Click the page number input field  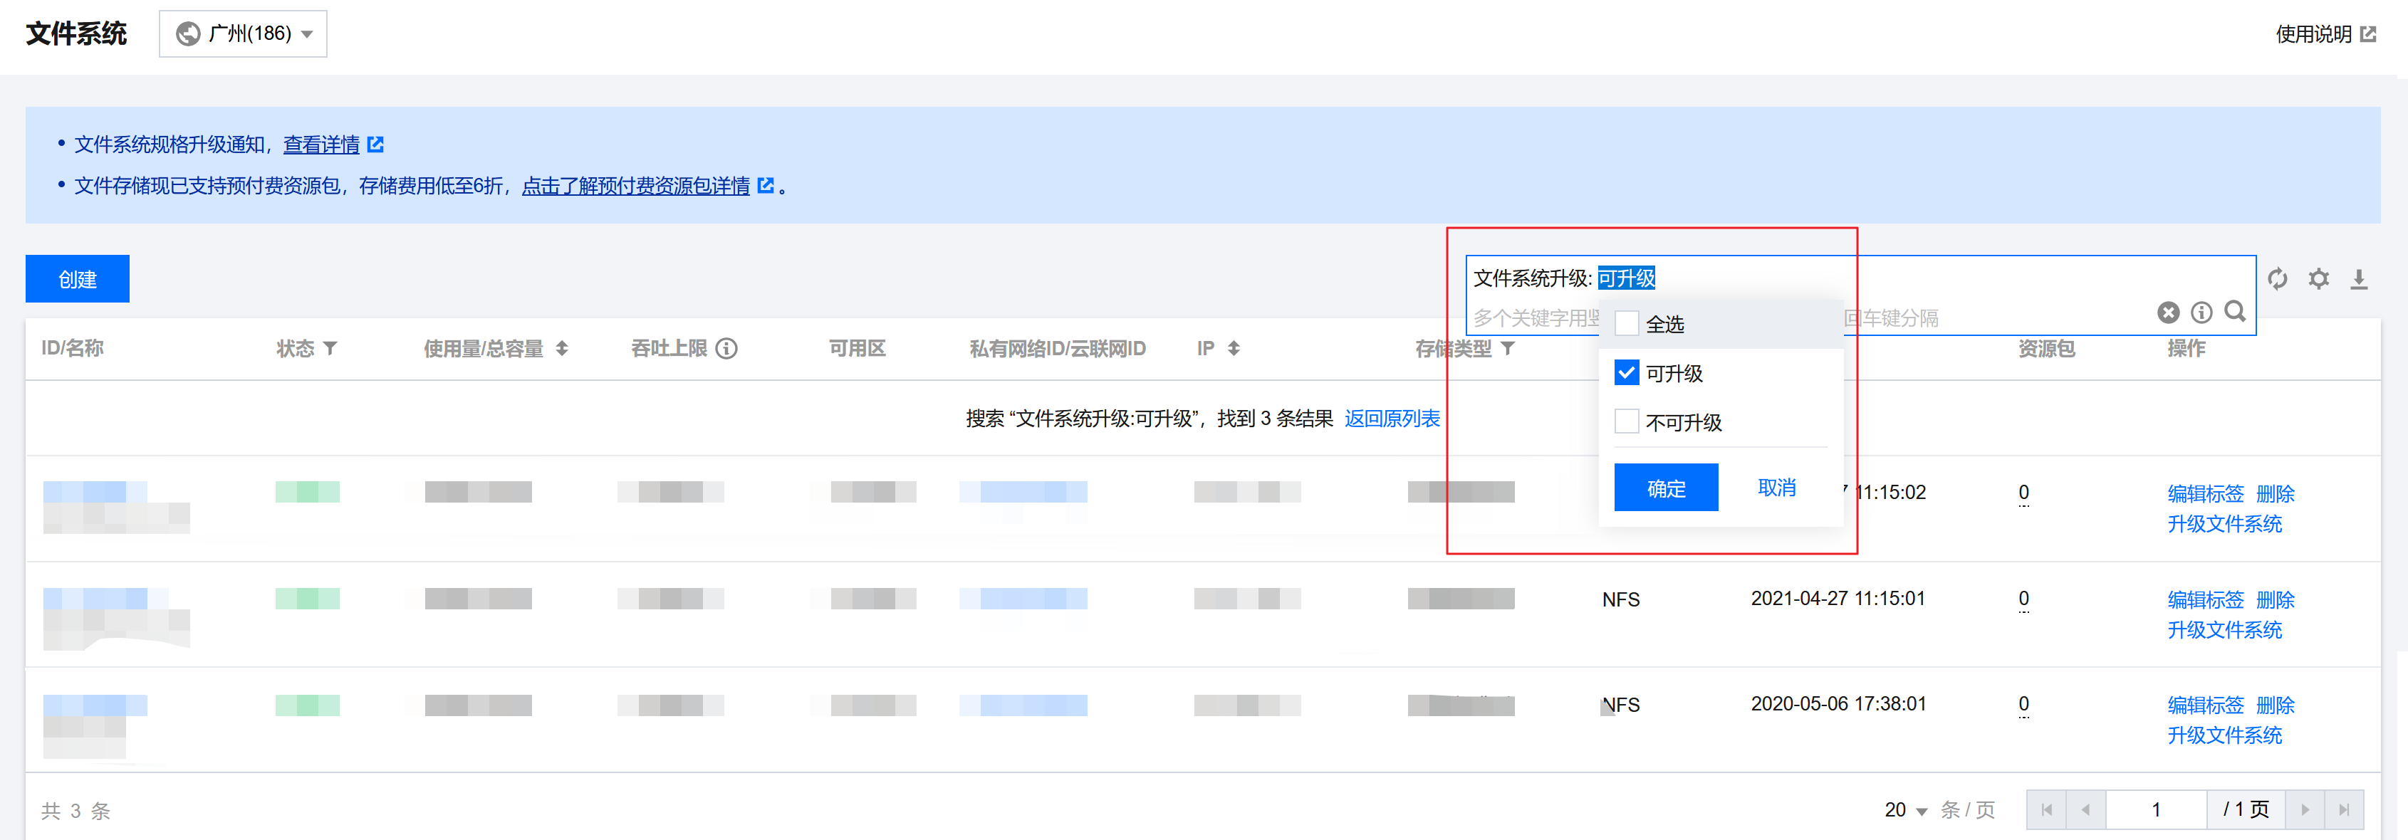pyautogui.click(x=2156, y=810)
